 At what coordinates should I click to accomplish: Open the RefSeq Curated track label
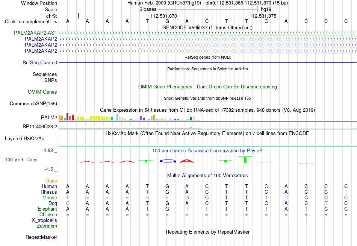[39, 62]
